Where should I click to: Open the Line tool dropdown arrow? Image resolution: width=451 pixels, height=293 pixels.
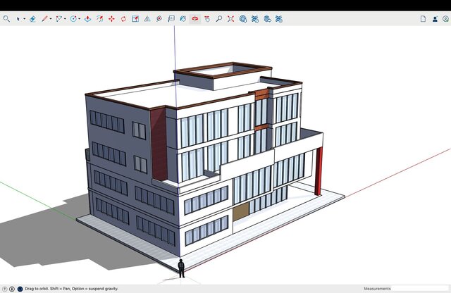(51, 20)
